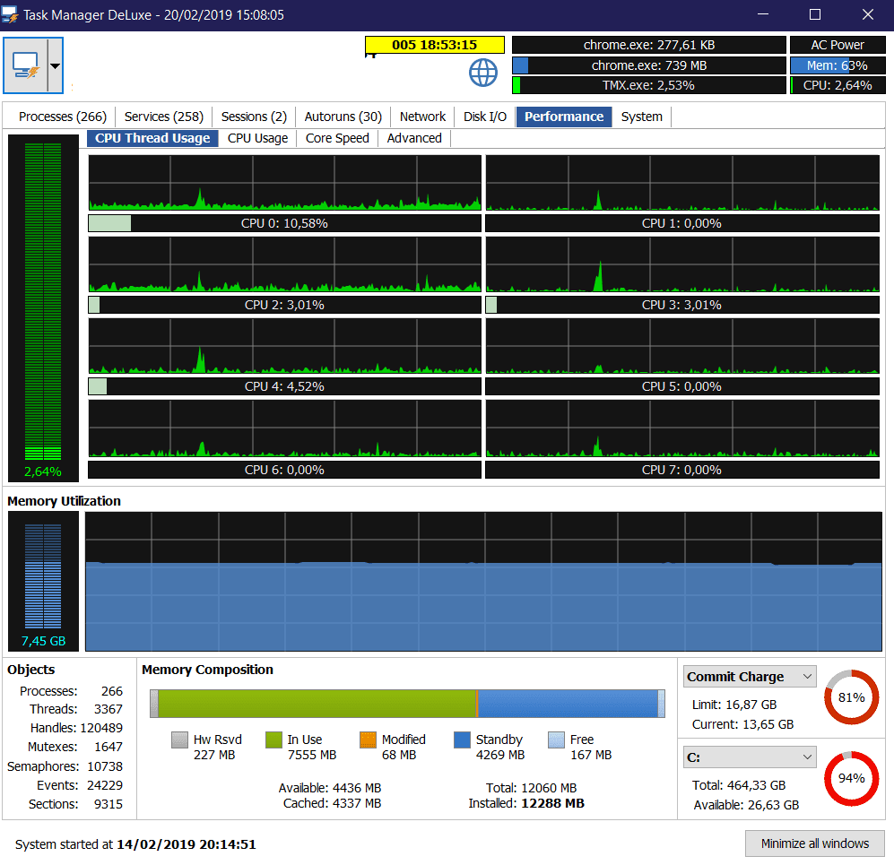Viewport: 894px width, 865px height.
Task: Click the Commit Charge 81% donut gauge
Action: point(851,696)
